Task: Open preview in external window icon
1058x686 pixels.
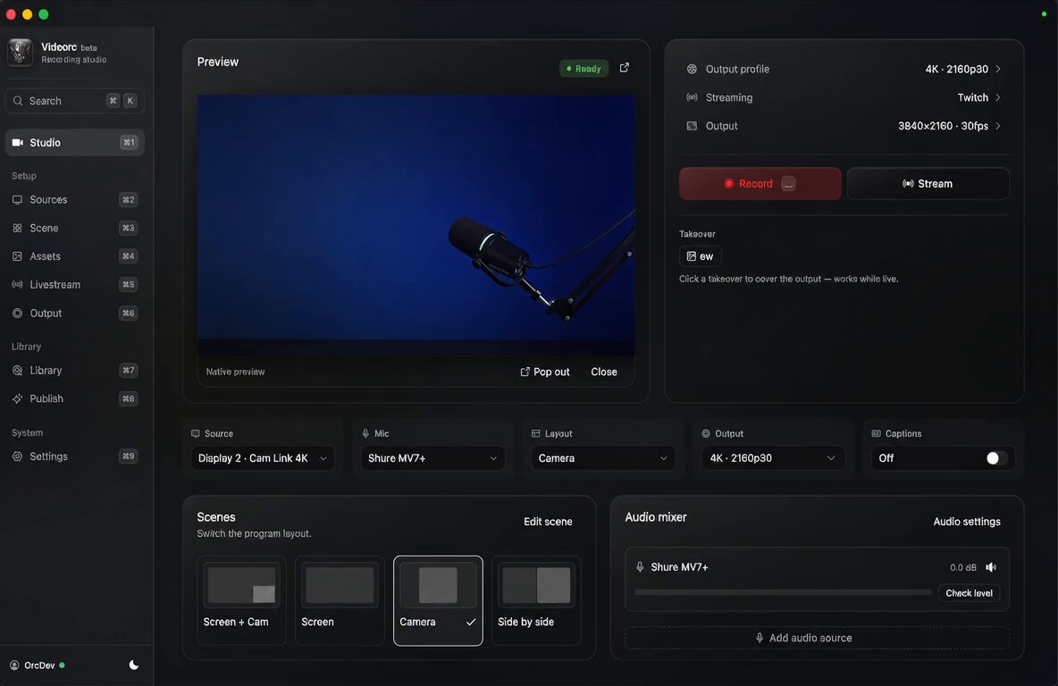Action: click(624, 68)
